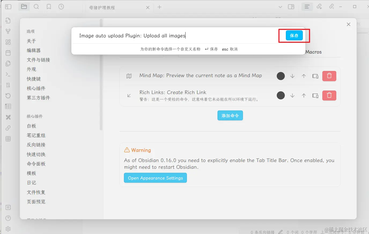Image resolution: width=369 pixels, height=234 pixels.
Task: Open 白板 plugin settings
Action: [31, 126]
